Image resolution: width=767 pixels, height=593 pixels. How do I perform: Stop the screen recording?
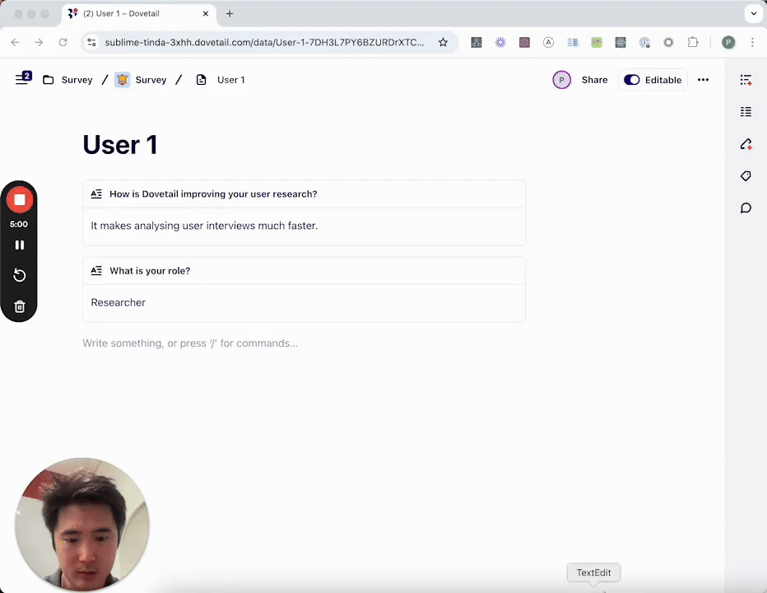(20, 199)
